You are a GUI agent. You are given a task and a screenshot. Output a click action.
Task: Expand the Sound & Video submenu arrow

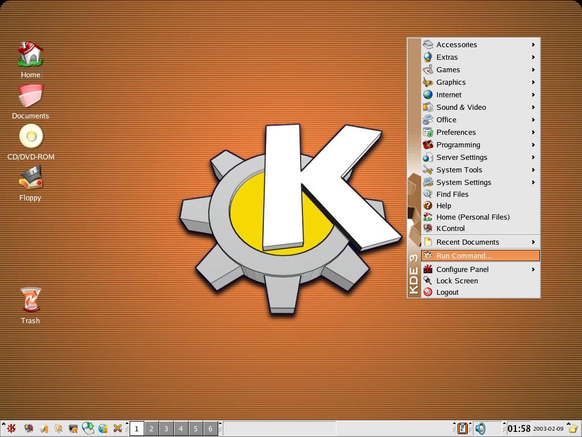[533, 107]
